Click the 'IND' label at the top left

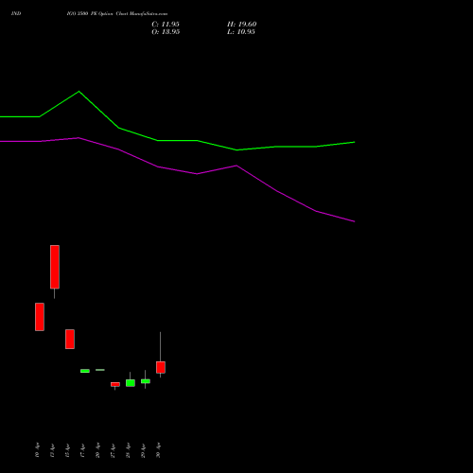click(x=16, y=13)
